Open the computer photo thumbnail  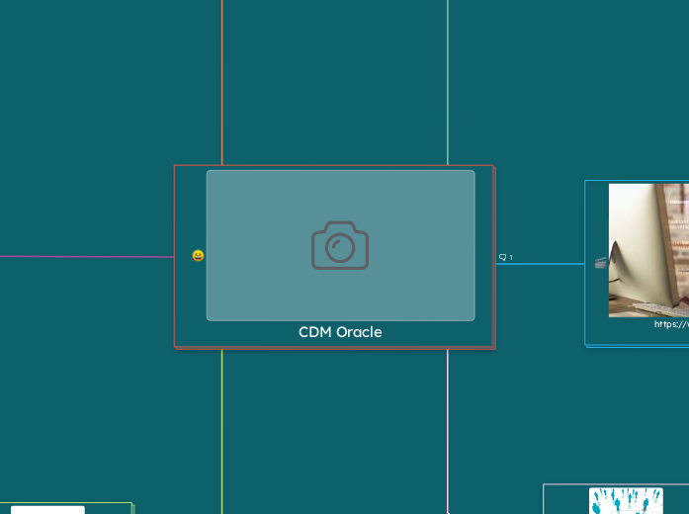[x=648, y=250]
